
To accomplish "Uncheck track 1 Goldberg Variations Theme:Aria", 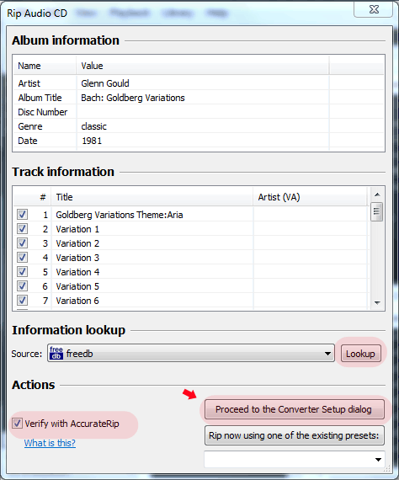I will coord(22,214).
